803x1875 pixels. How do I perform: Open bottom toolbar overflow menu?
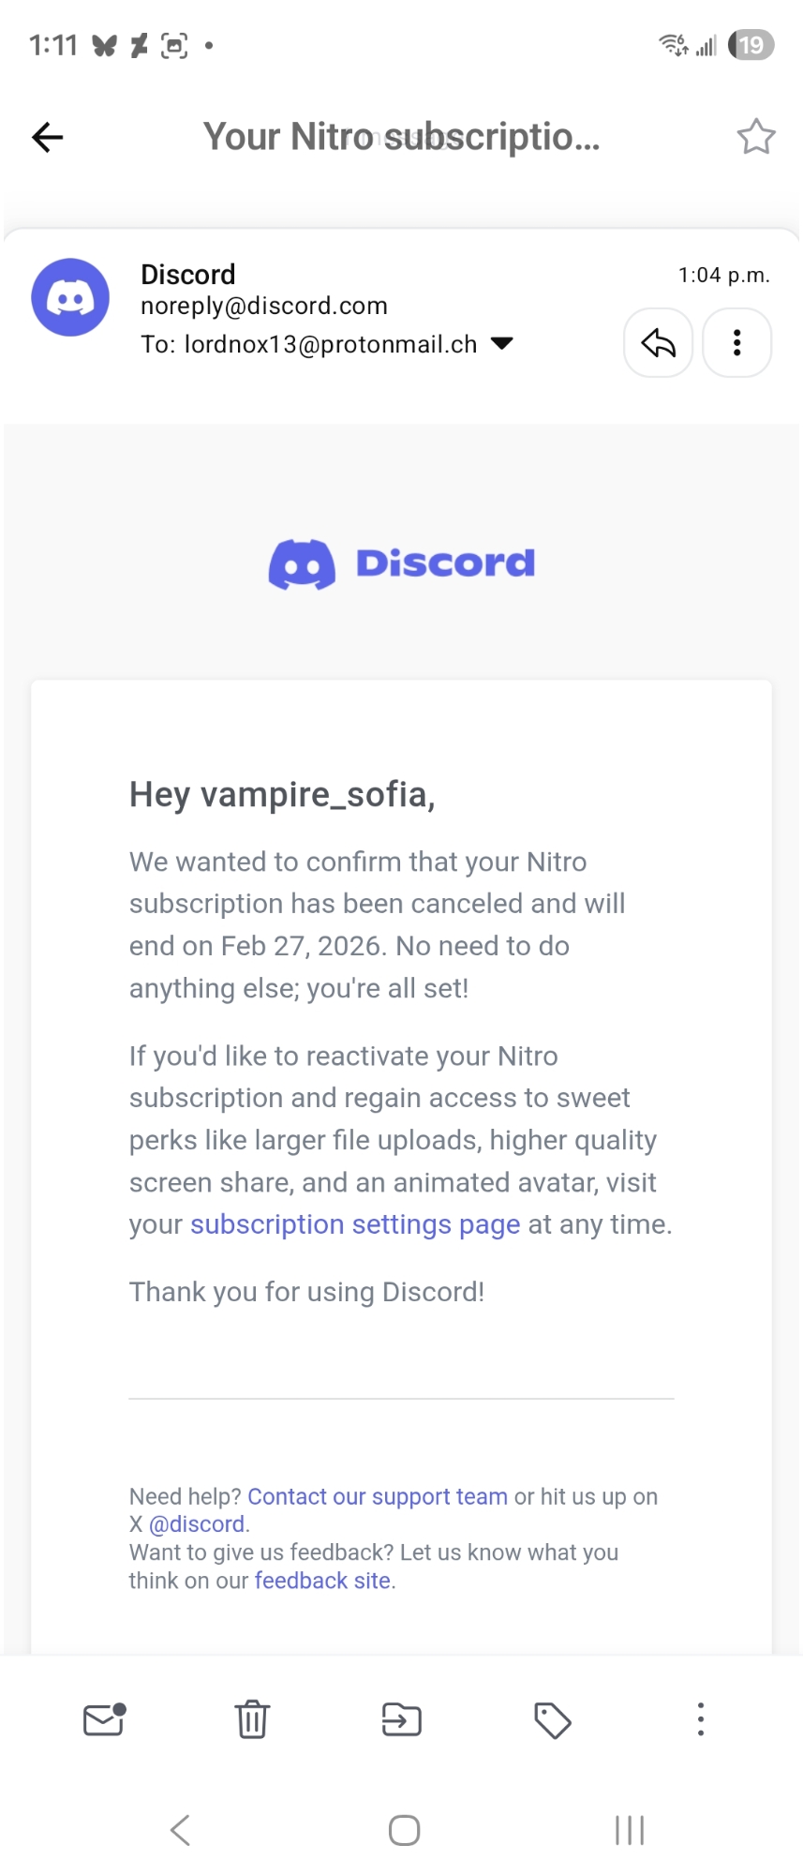click(700, 1719)
